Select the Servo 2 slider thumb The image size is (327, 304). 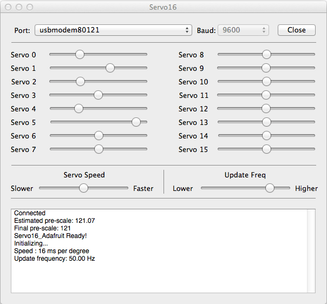point(80,81)
